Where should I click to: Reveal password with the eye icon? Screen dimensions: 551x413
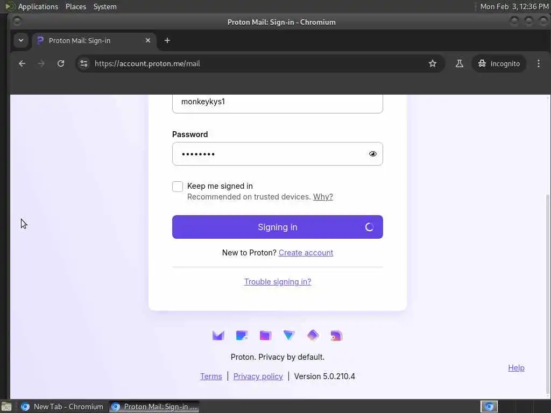point(373,154)
